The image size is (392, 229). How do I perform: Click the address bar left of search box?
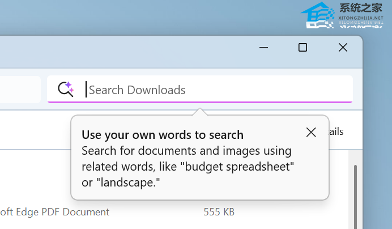click(x=20, y=90)
